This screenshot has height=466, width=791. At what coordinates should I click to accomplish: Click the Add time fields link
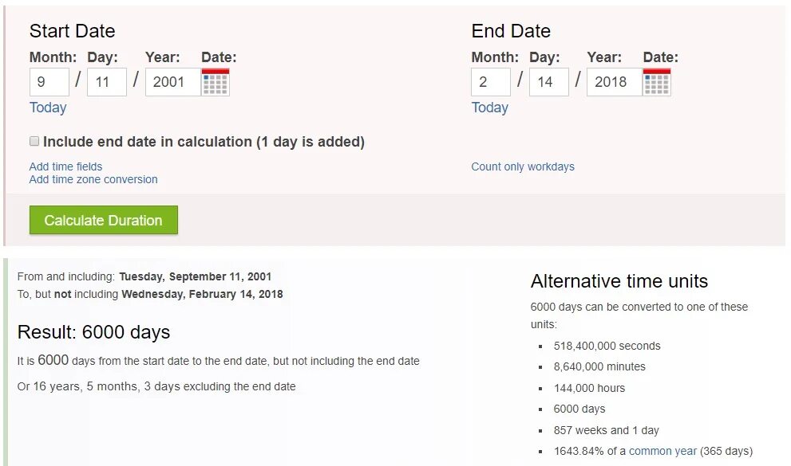(65, 166)
